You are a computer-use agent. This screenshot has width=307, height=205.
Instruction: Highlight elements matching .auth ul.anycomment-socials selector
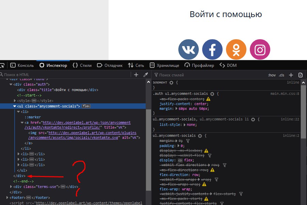(x=212, y=94)
